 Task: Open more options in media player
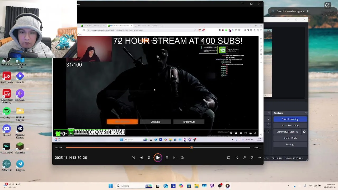(260, 158)
